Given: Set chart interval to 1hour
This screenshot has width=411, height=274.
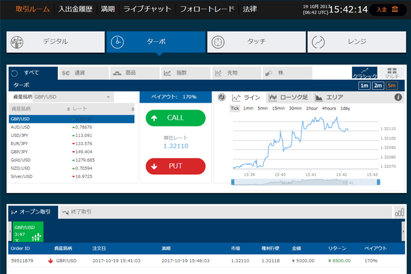Looking at the screenshot, I should point(311,108).
